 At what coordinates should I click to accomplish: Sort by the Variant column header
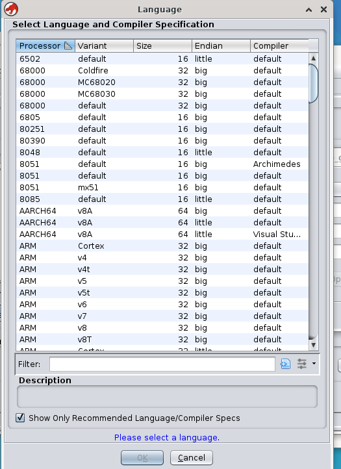104,45
